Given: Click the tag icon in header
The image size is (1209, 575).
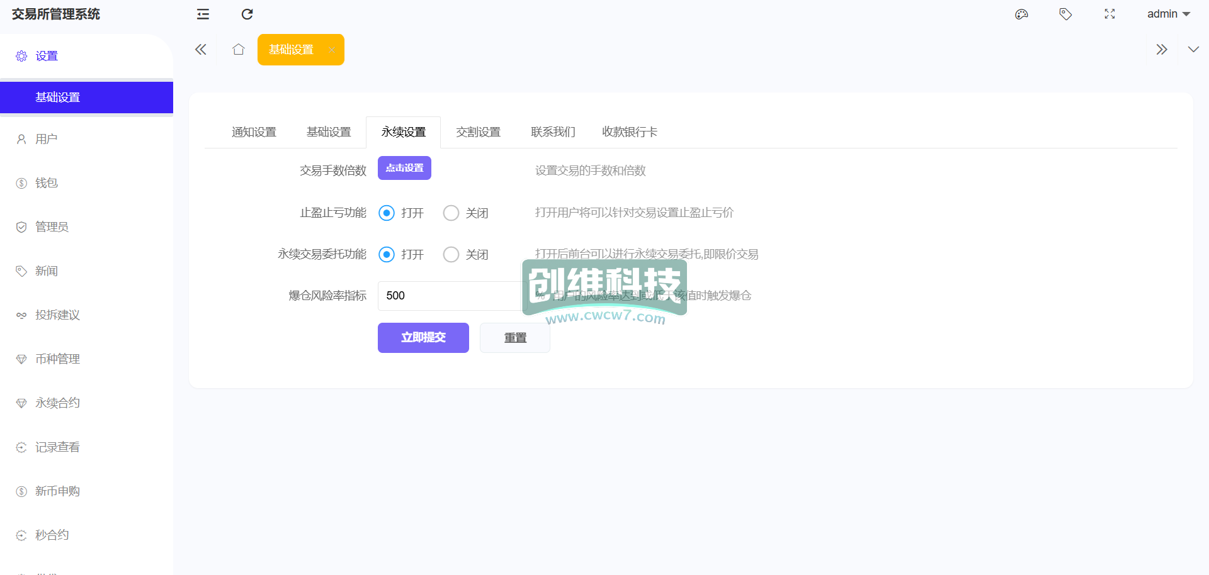Looking at the screenshot, I should click(x=1065, y=14).
